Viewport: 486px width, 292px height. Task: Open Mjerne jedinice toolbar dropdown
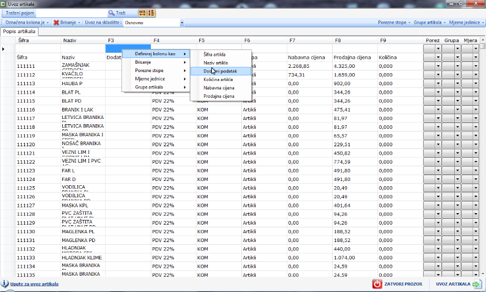click(x=466, y=23)
